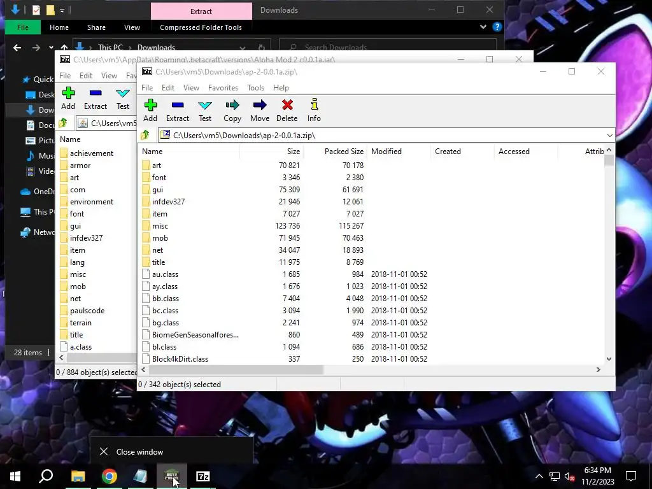The height and width of the screenshot is (489, 652).
Task: Select terrain folder in jar window
Action: point(81,323)
